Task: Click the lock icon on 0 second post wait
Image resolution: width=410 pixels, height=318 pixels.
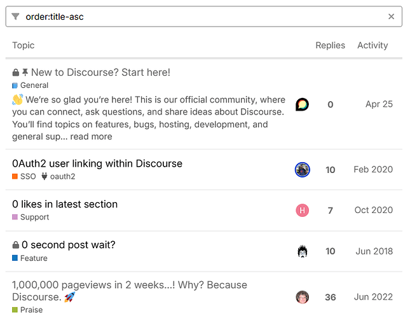Action: click(x=16, y=245)
